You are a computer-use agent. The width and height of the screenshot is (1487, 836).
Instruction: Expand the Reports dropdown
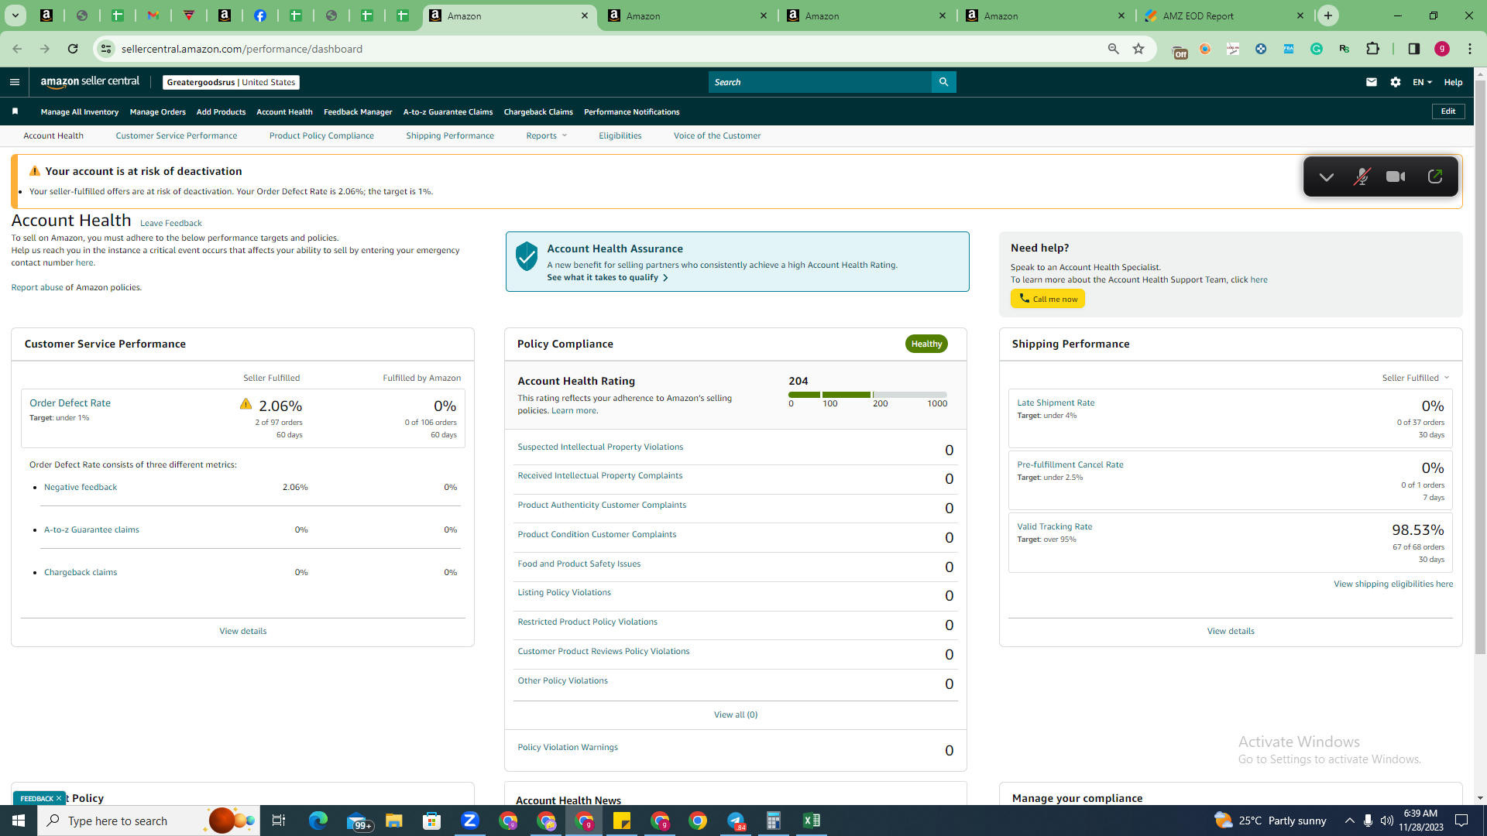click(x=547, y=135)
